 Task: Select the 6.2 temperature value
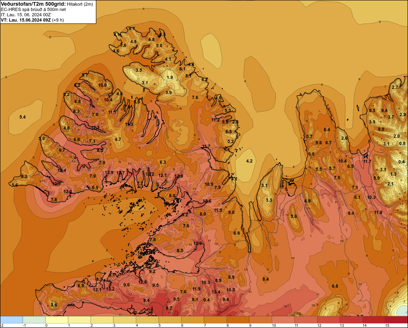[77, 85]
